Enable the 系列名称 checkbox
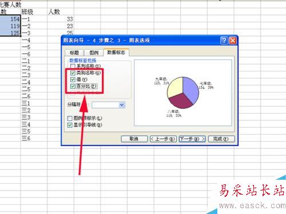The width and height of the screenshot is (286, 214). coord(73,66)
